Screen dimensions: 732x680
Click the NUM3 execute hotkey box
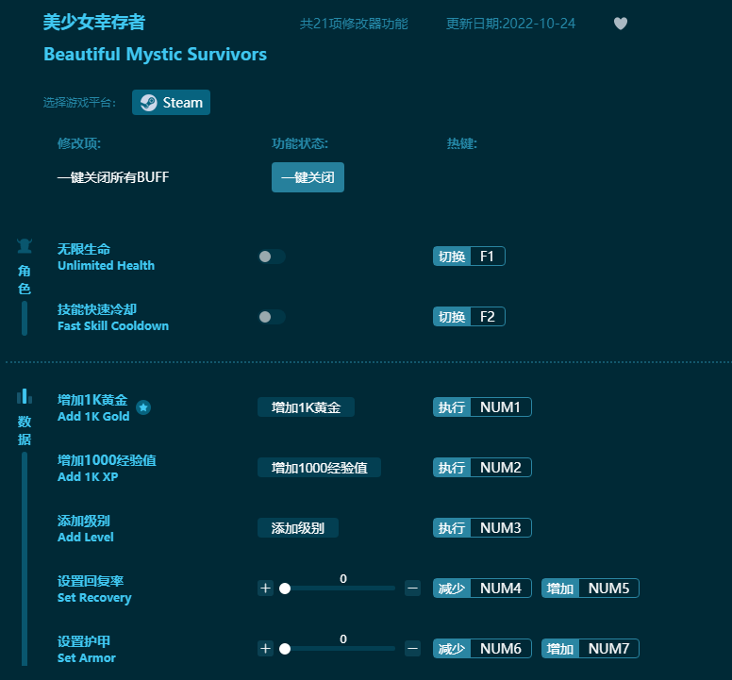tap(482, 528)
